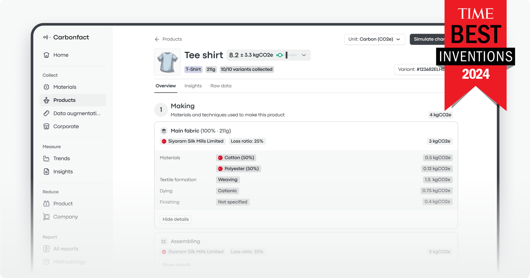530x278 pixels.
Task: Click the 4 kgCO2e Making total
Action: point(440,115)
